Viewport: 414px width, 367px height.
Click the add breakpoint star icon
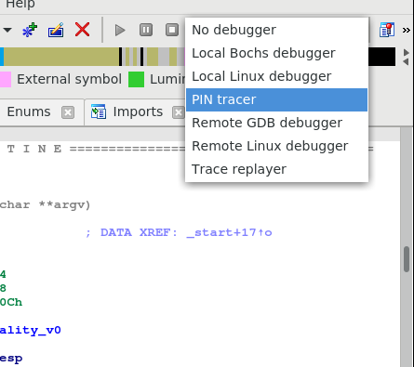coord(30,31)
